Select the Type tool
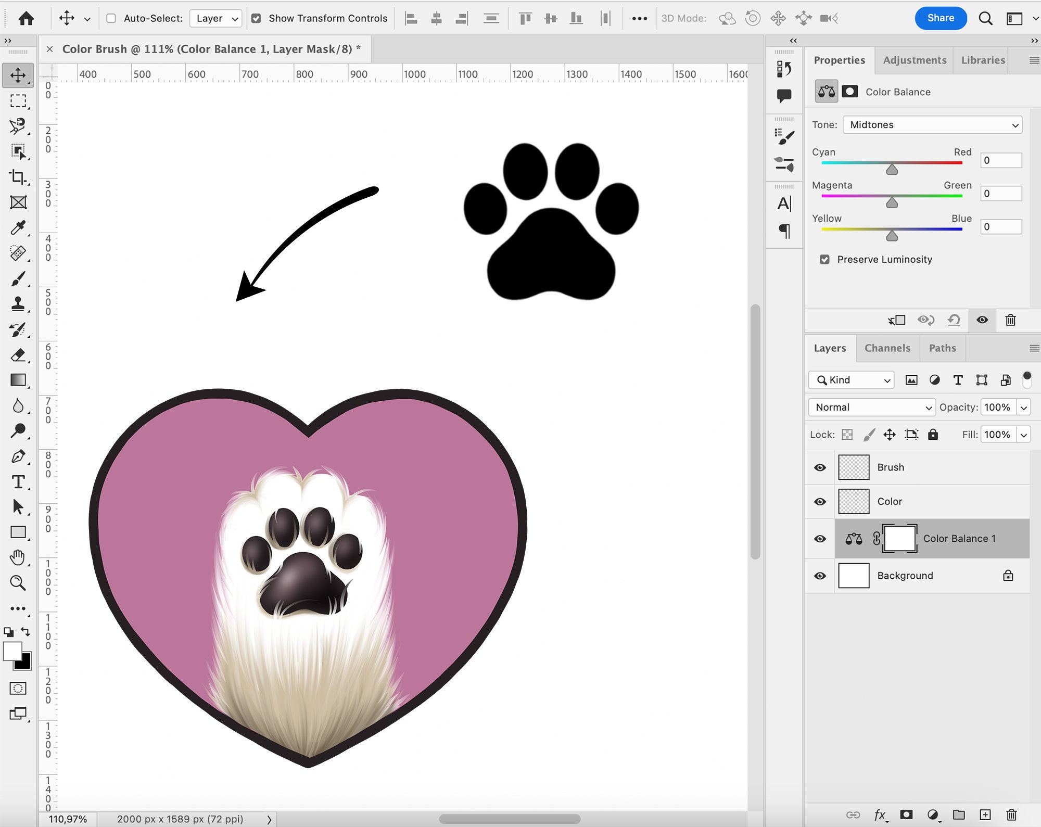1041x827 pixels. [19, 482]
